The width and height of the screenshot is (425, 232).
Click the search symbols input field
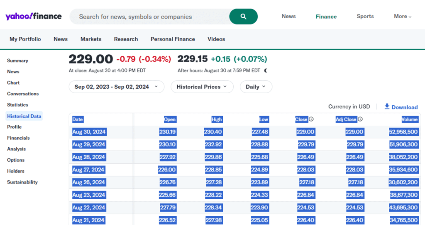point(149,17)
